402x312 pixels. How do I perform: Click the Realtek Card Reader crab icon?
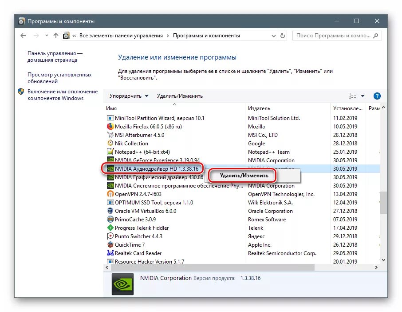(x=110, y=253)
